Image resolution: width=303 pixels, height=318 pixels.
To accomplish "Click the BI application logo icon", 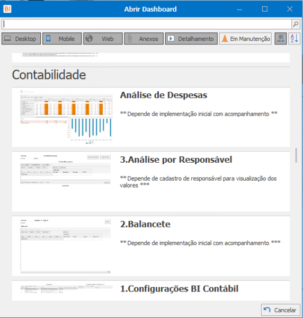I will 7,9.
